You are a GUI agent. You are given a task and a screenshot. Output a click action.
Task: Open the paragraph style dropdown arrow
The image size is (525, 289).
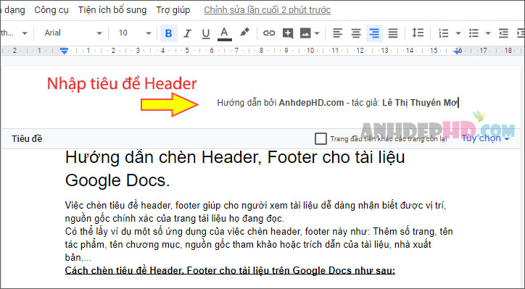coord(25,33)
